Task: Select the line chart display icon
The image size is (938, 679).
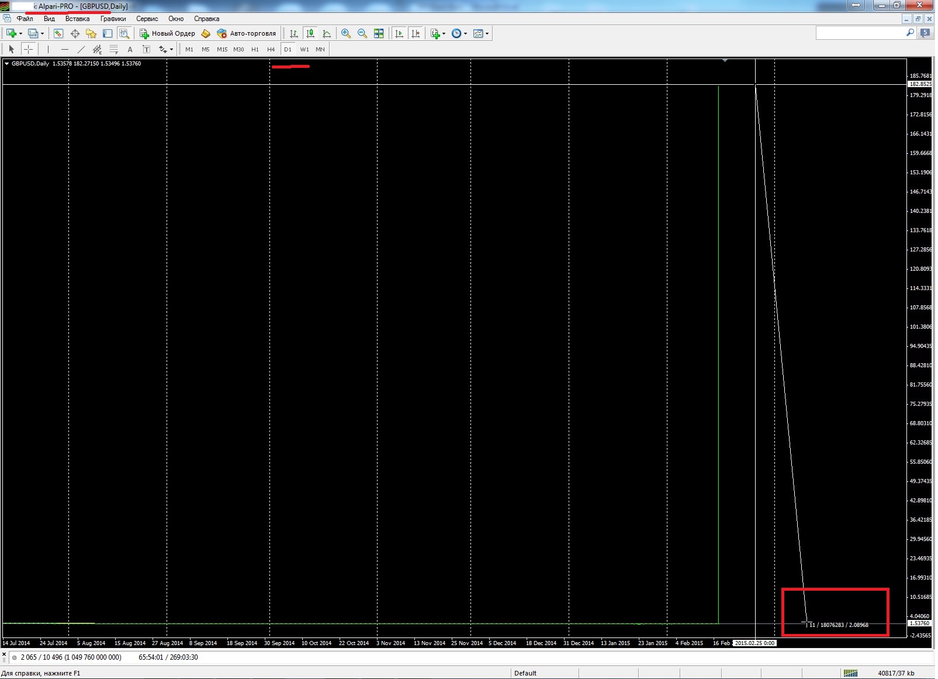Action: (x=327, y=33)
